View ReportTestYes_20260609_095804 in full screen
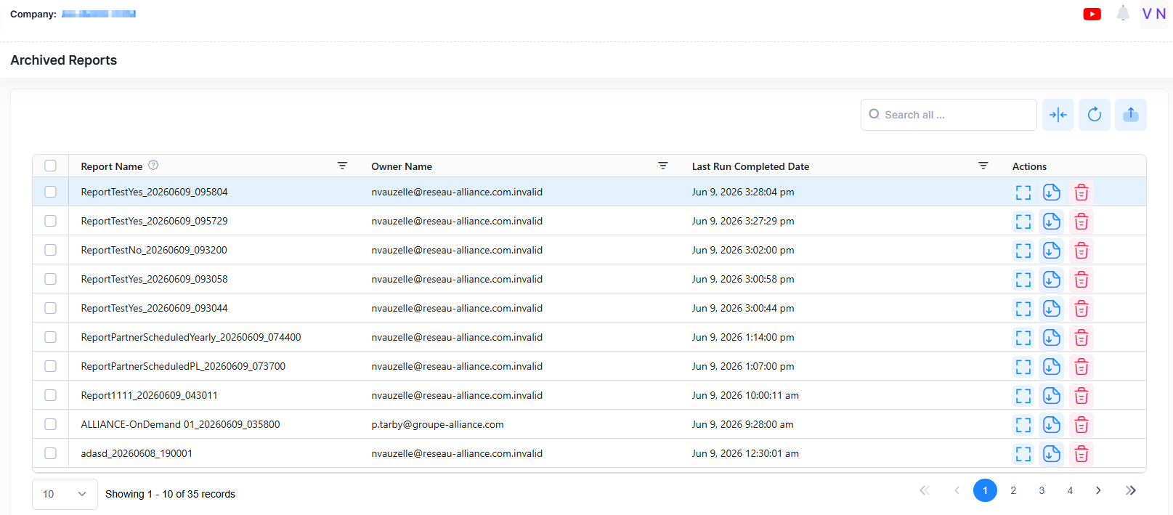The height and width of the screenshot is (515, 1173). 1023,192
